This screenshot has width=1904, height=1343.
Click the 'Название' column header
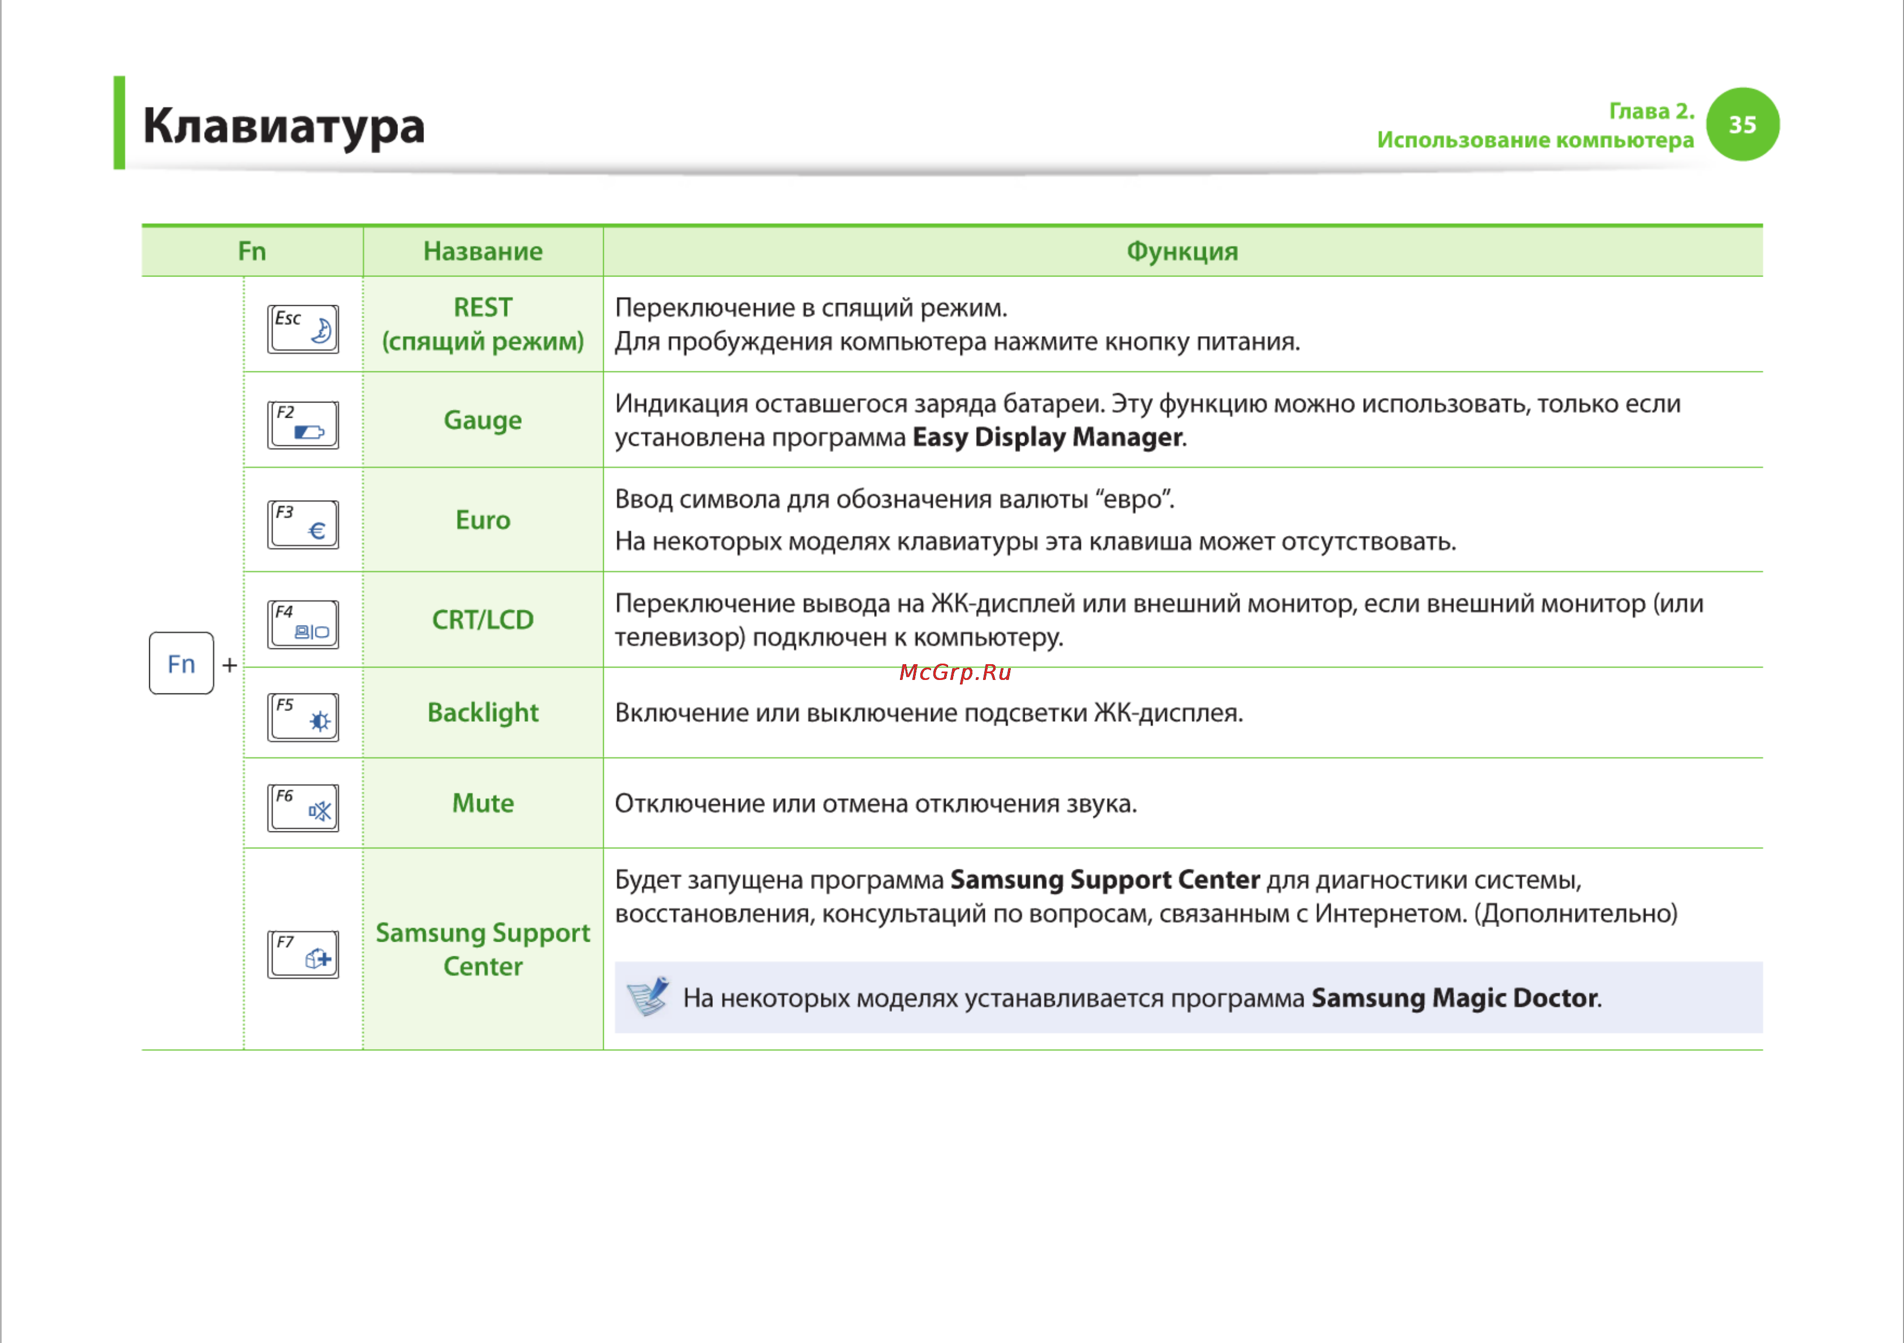coord(483,251)
